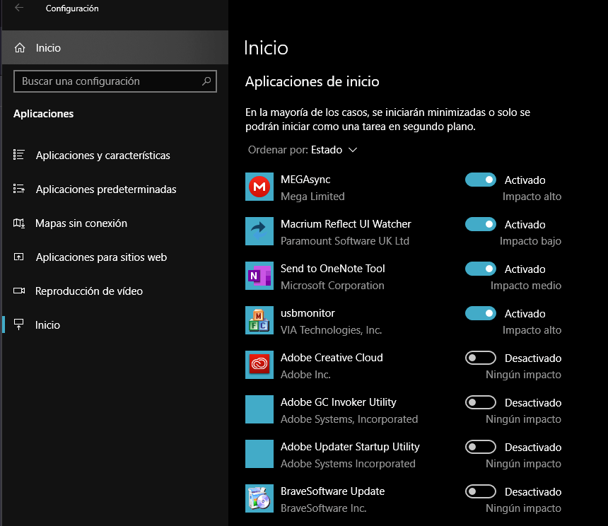The width and height of the screenshot is (608, 526).
Task: Click the Adobe Creative Cloud icon
Action: pos(259,365)
